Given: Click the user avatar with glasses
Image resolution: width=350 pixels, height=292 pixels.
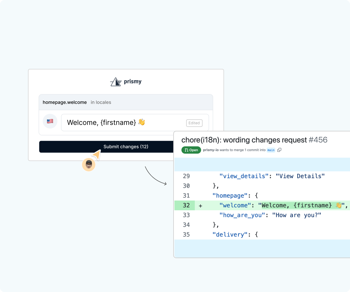Looking at the screenshot, I should click(x=89, y=165).
